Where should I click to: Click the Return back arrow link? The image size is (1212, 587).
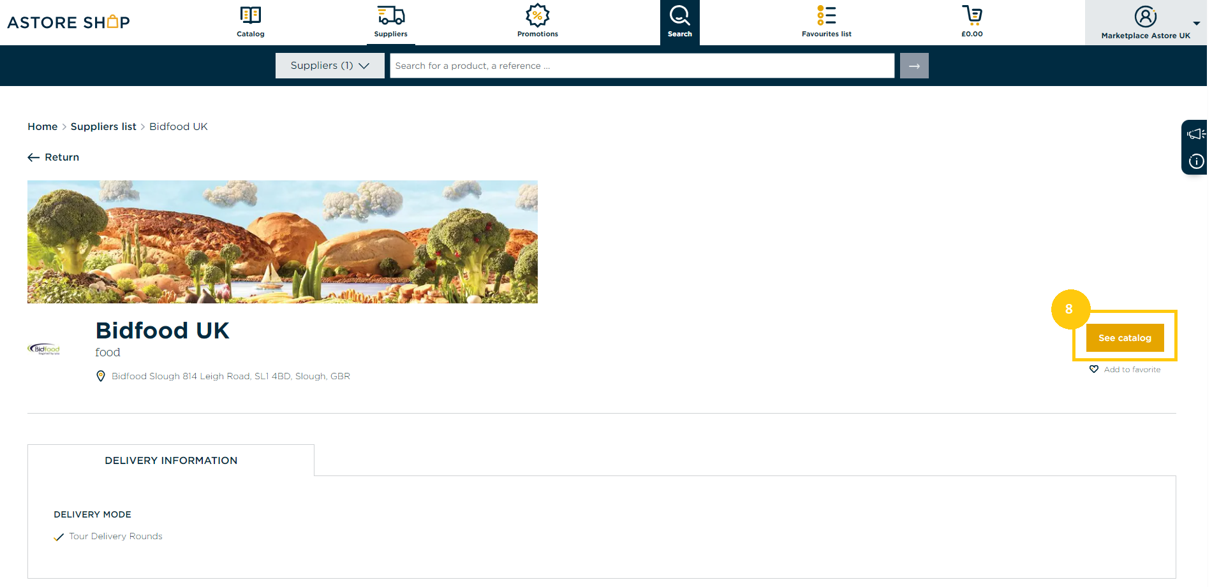click(54, 157)
